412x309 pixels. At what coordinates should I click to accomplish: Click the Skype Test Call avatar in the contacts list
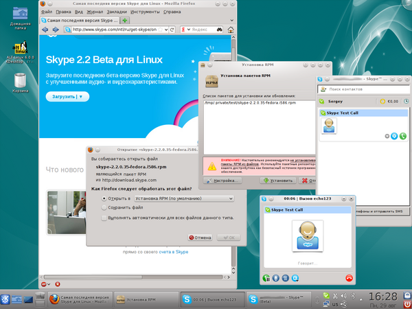tap(329, 126)
